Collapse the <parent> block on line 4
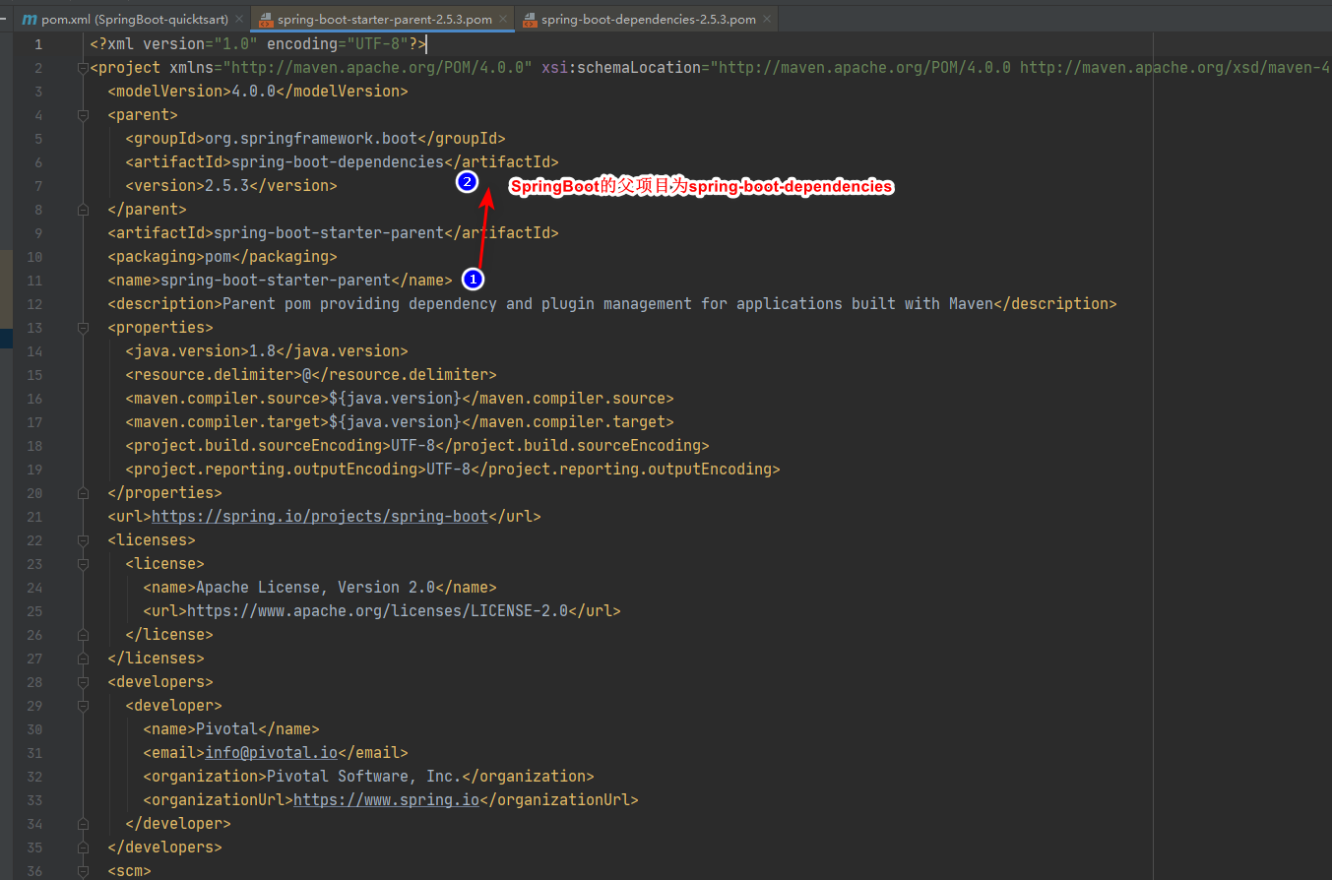Viewport: 1332px width, 880px height. [82, 115]
